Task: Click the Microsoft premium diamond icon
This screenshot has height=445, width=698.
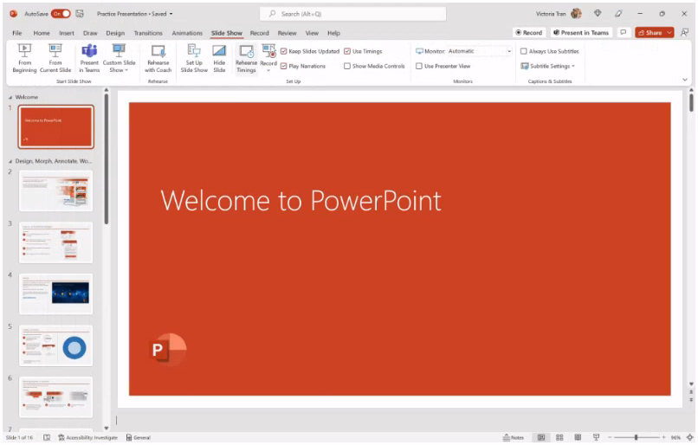Action: (x=598, y=14)
